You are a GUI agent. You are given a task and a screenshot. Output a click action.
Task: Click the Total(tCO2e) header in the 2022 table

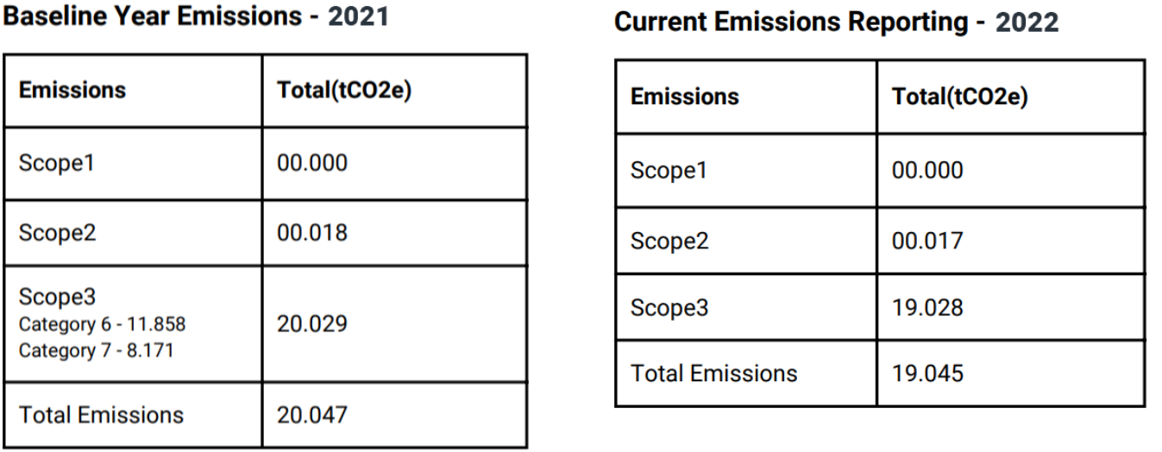pos(960,97)
